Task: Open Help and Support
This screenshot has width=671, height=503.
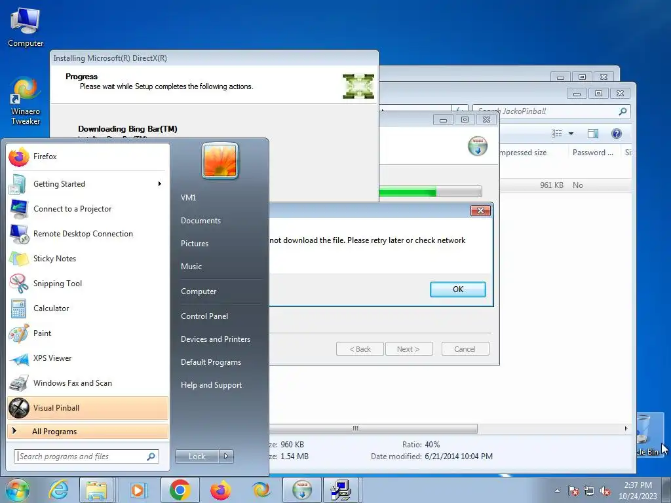Action: pyautogui.click(x=211, y=385)
